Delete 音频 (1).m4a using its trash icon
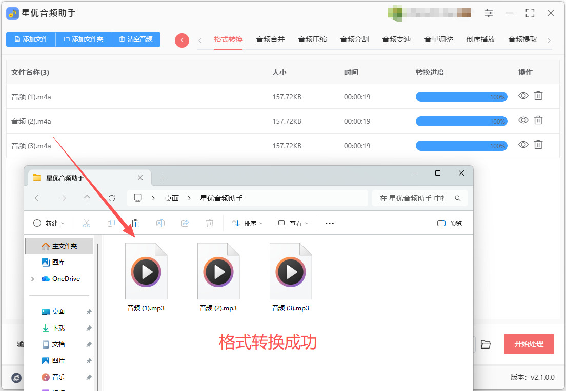The image size is (566, 391). coord(538,96)
